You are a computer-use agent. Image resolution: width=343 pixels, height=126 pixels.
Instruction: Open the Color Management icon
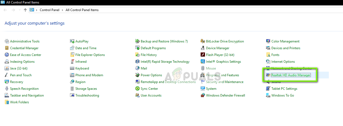pos(268,41)
